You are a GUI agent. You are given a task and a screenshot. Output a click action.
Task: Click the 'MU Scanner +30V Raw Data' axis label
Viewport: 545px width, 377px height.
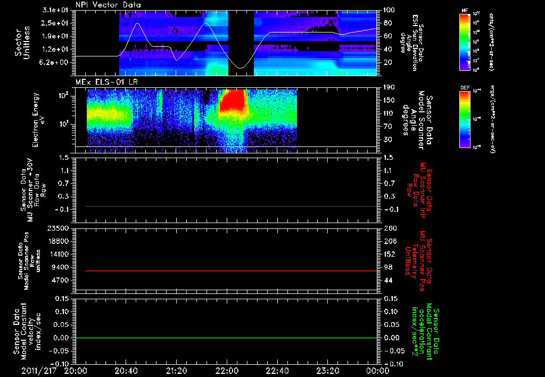[x=32, y=190]
